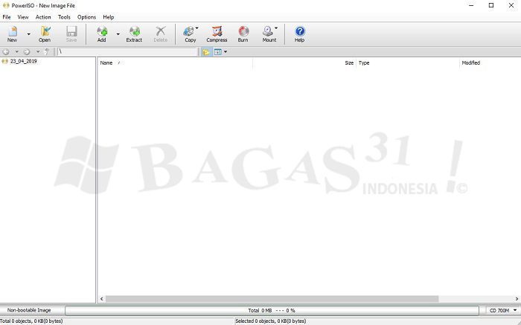Click the horizontal scrollbar right arrow

click(x=517, y=299)
